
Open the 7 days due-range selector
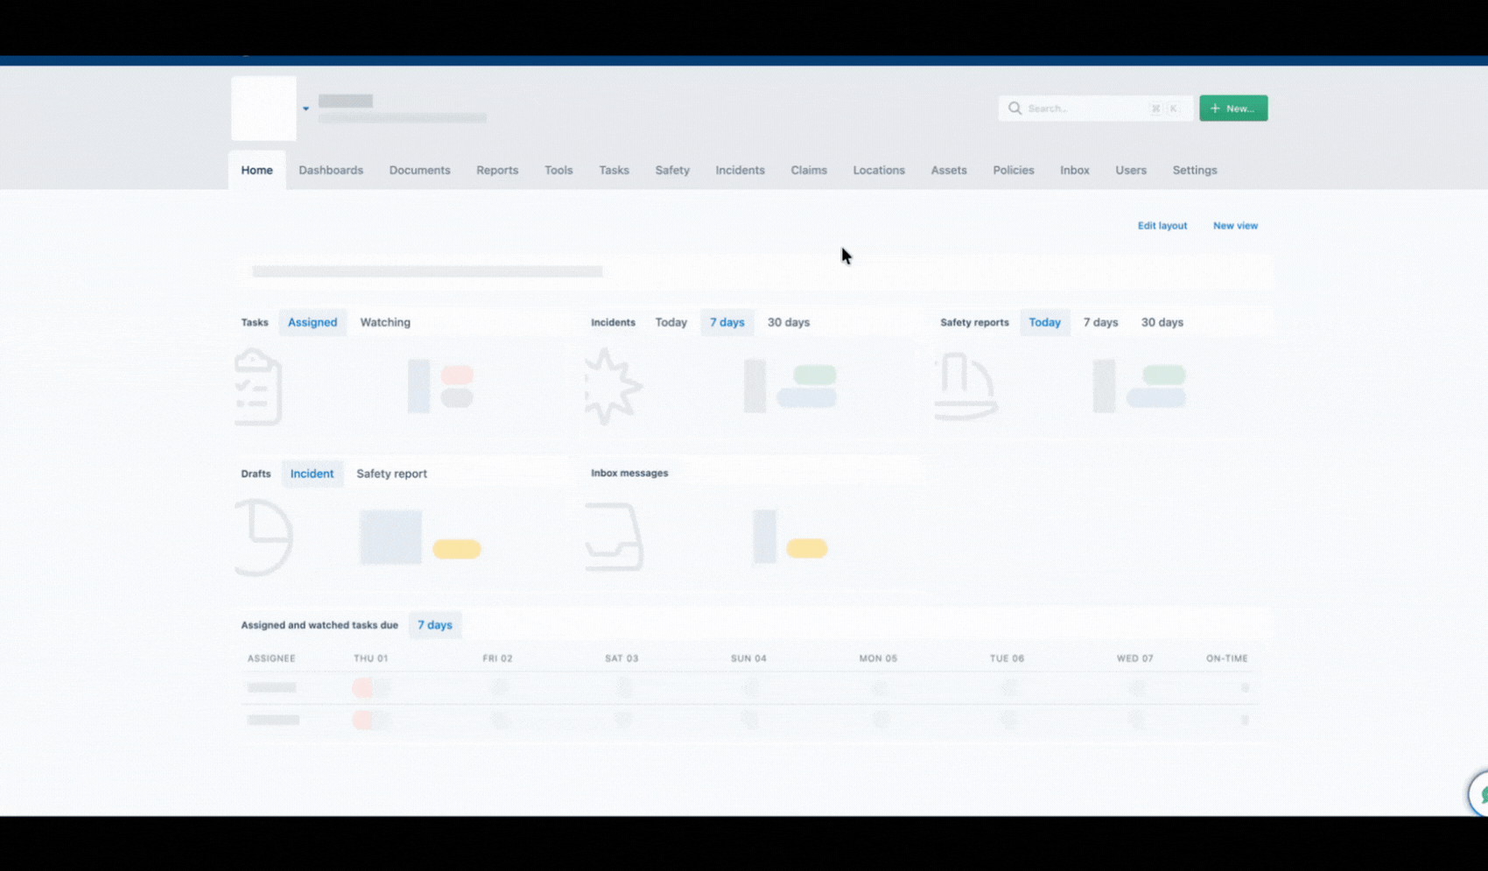435,625
